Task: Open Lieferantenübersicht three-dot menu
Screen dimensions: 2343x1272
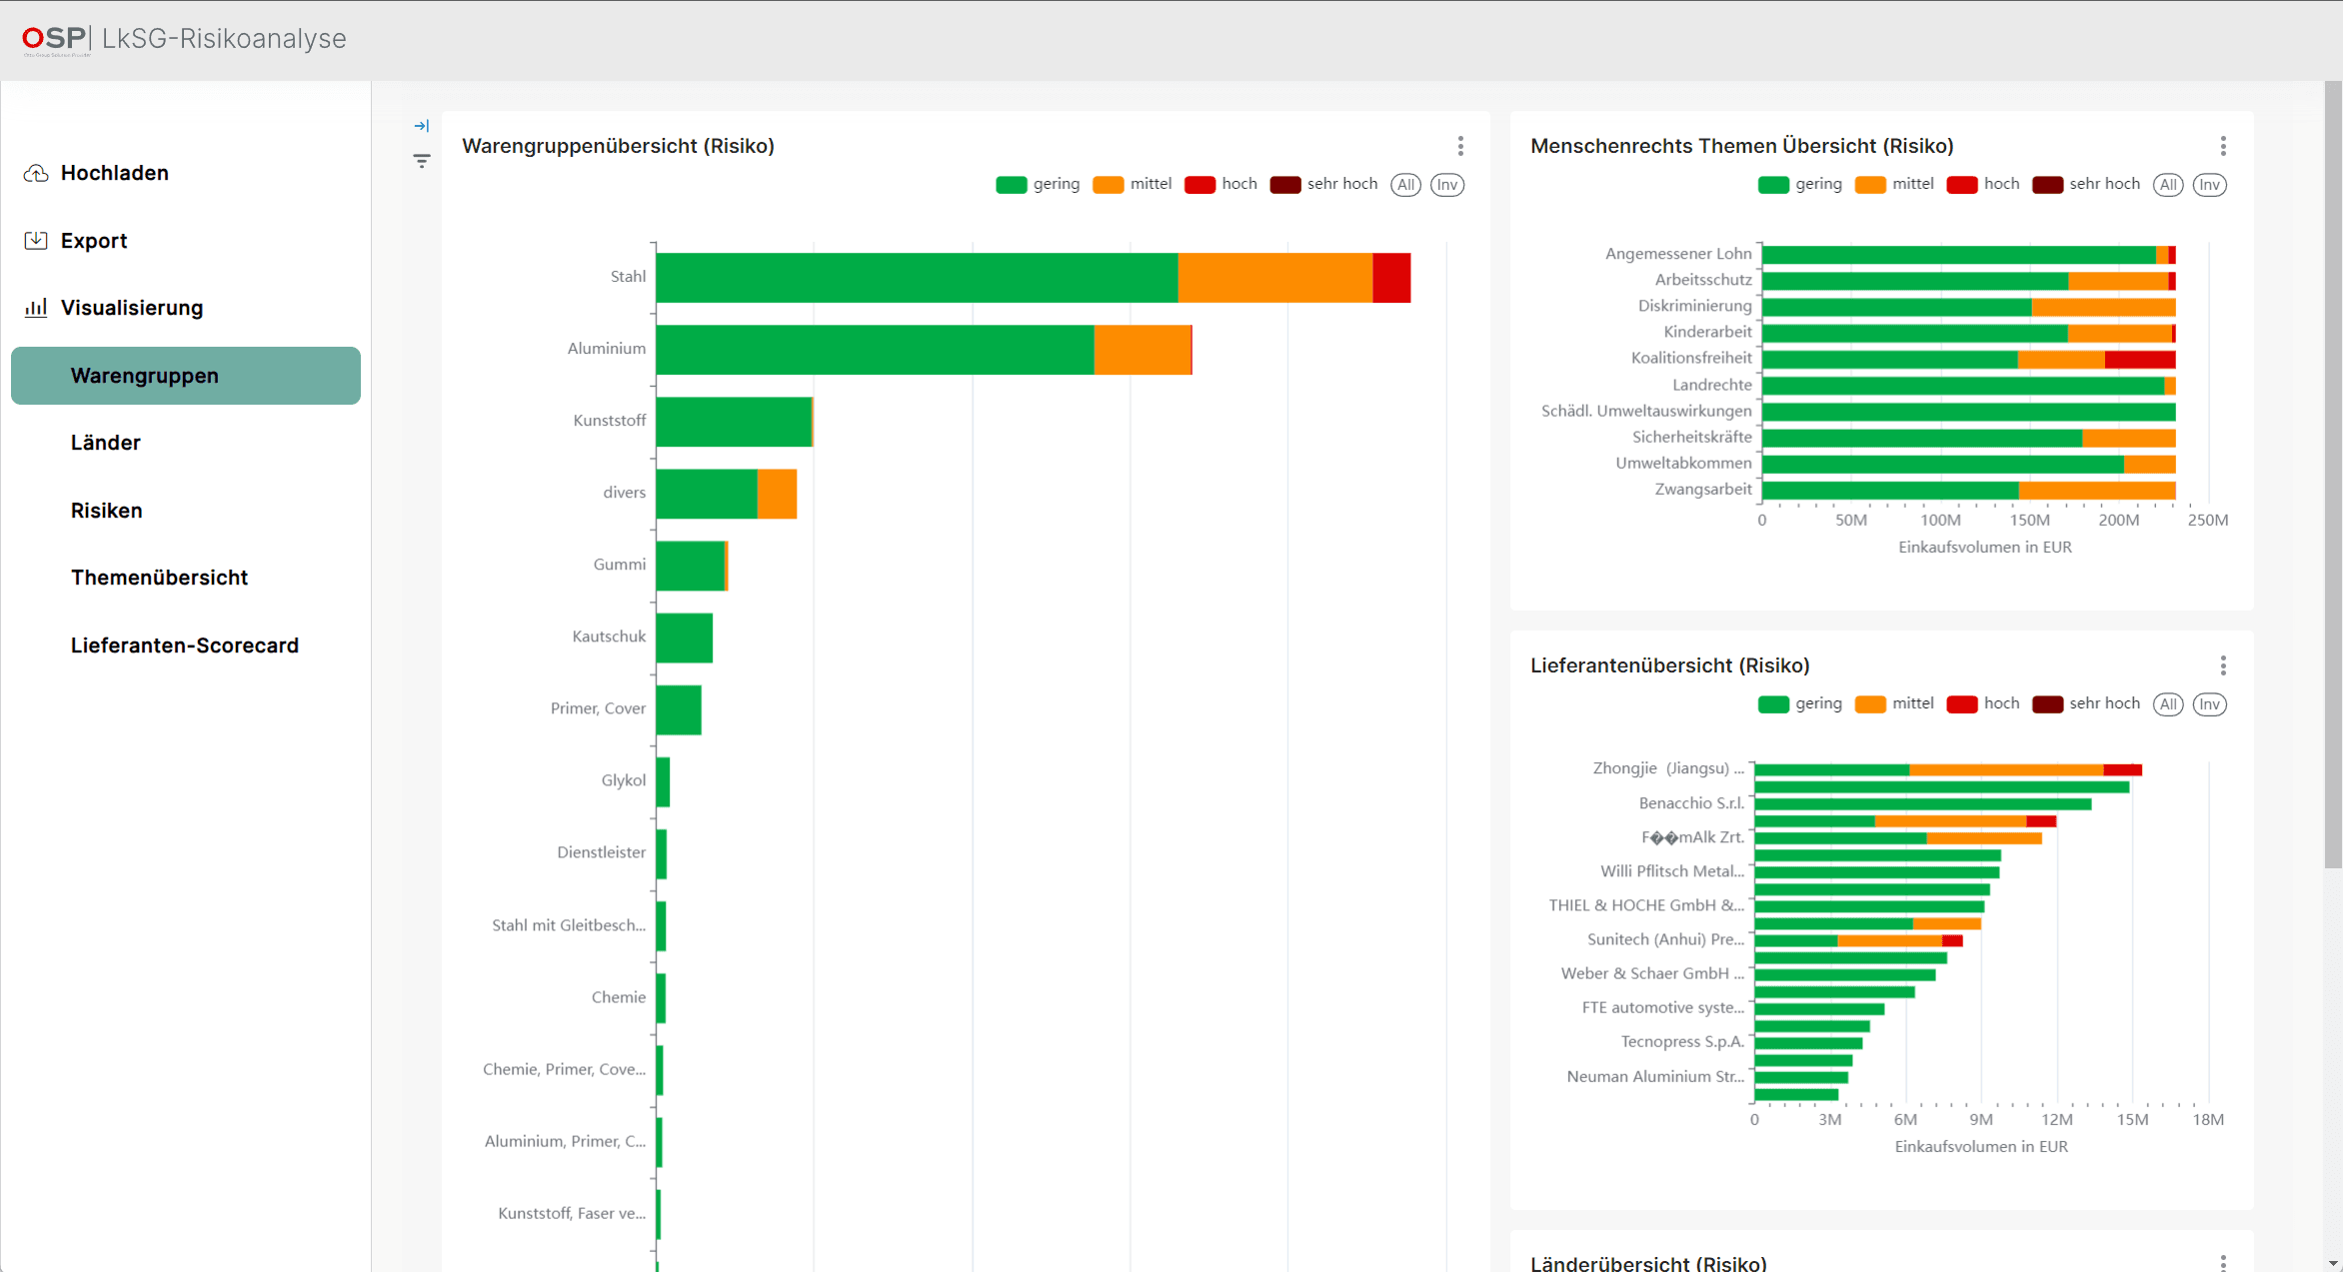Action: pyautogui.click(x=2223, y=665)
